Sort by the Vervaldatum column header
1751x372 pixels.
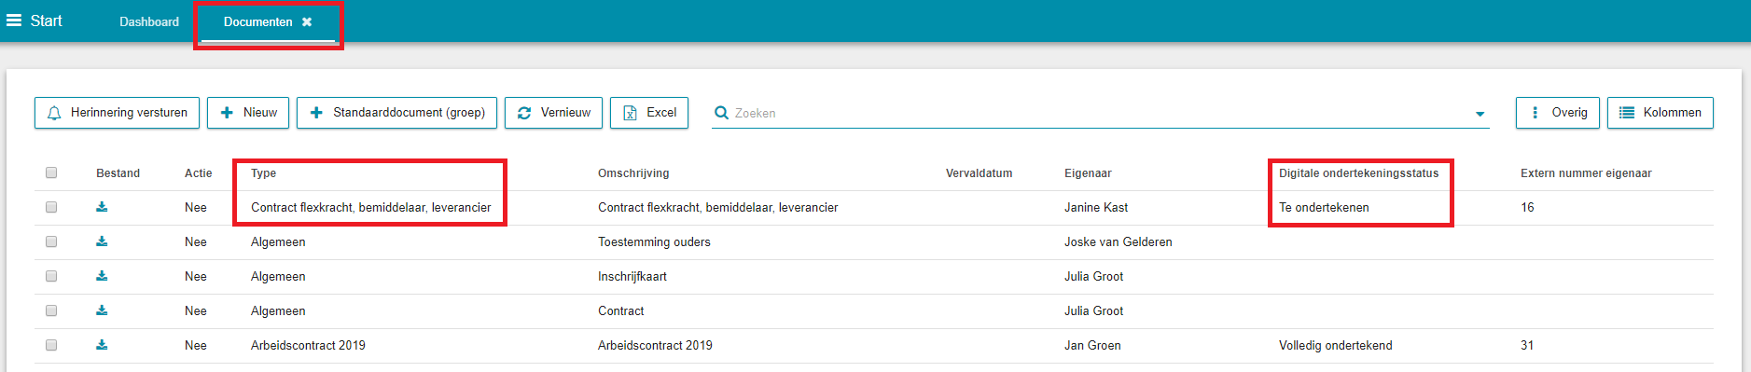(979, 173)
